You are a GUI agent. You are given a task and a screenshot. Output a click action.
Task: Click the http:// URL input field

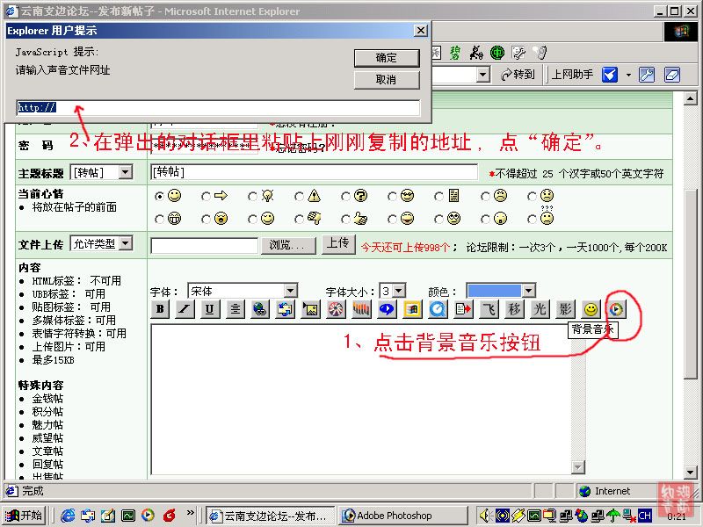coord(218,108)
